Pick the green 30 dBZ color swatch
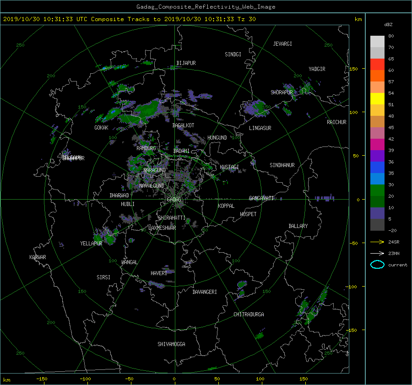Image resolution: width=412 pixels, height=385 pixels. (x=377, y=190)
